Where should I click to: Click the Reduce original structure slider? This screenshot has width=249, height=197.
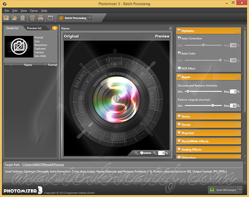[203, 106]
